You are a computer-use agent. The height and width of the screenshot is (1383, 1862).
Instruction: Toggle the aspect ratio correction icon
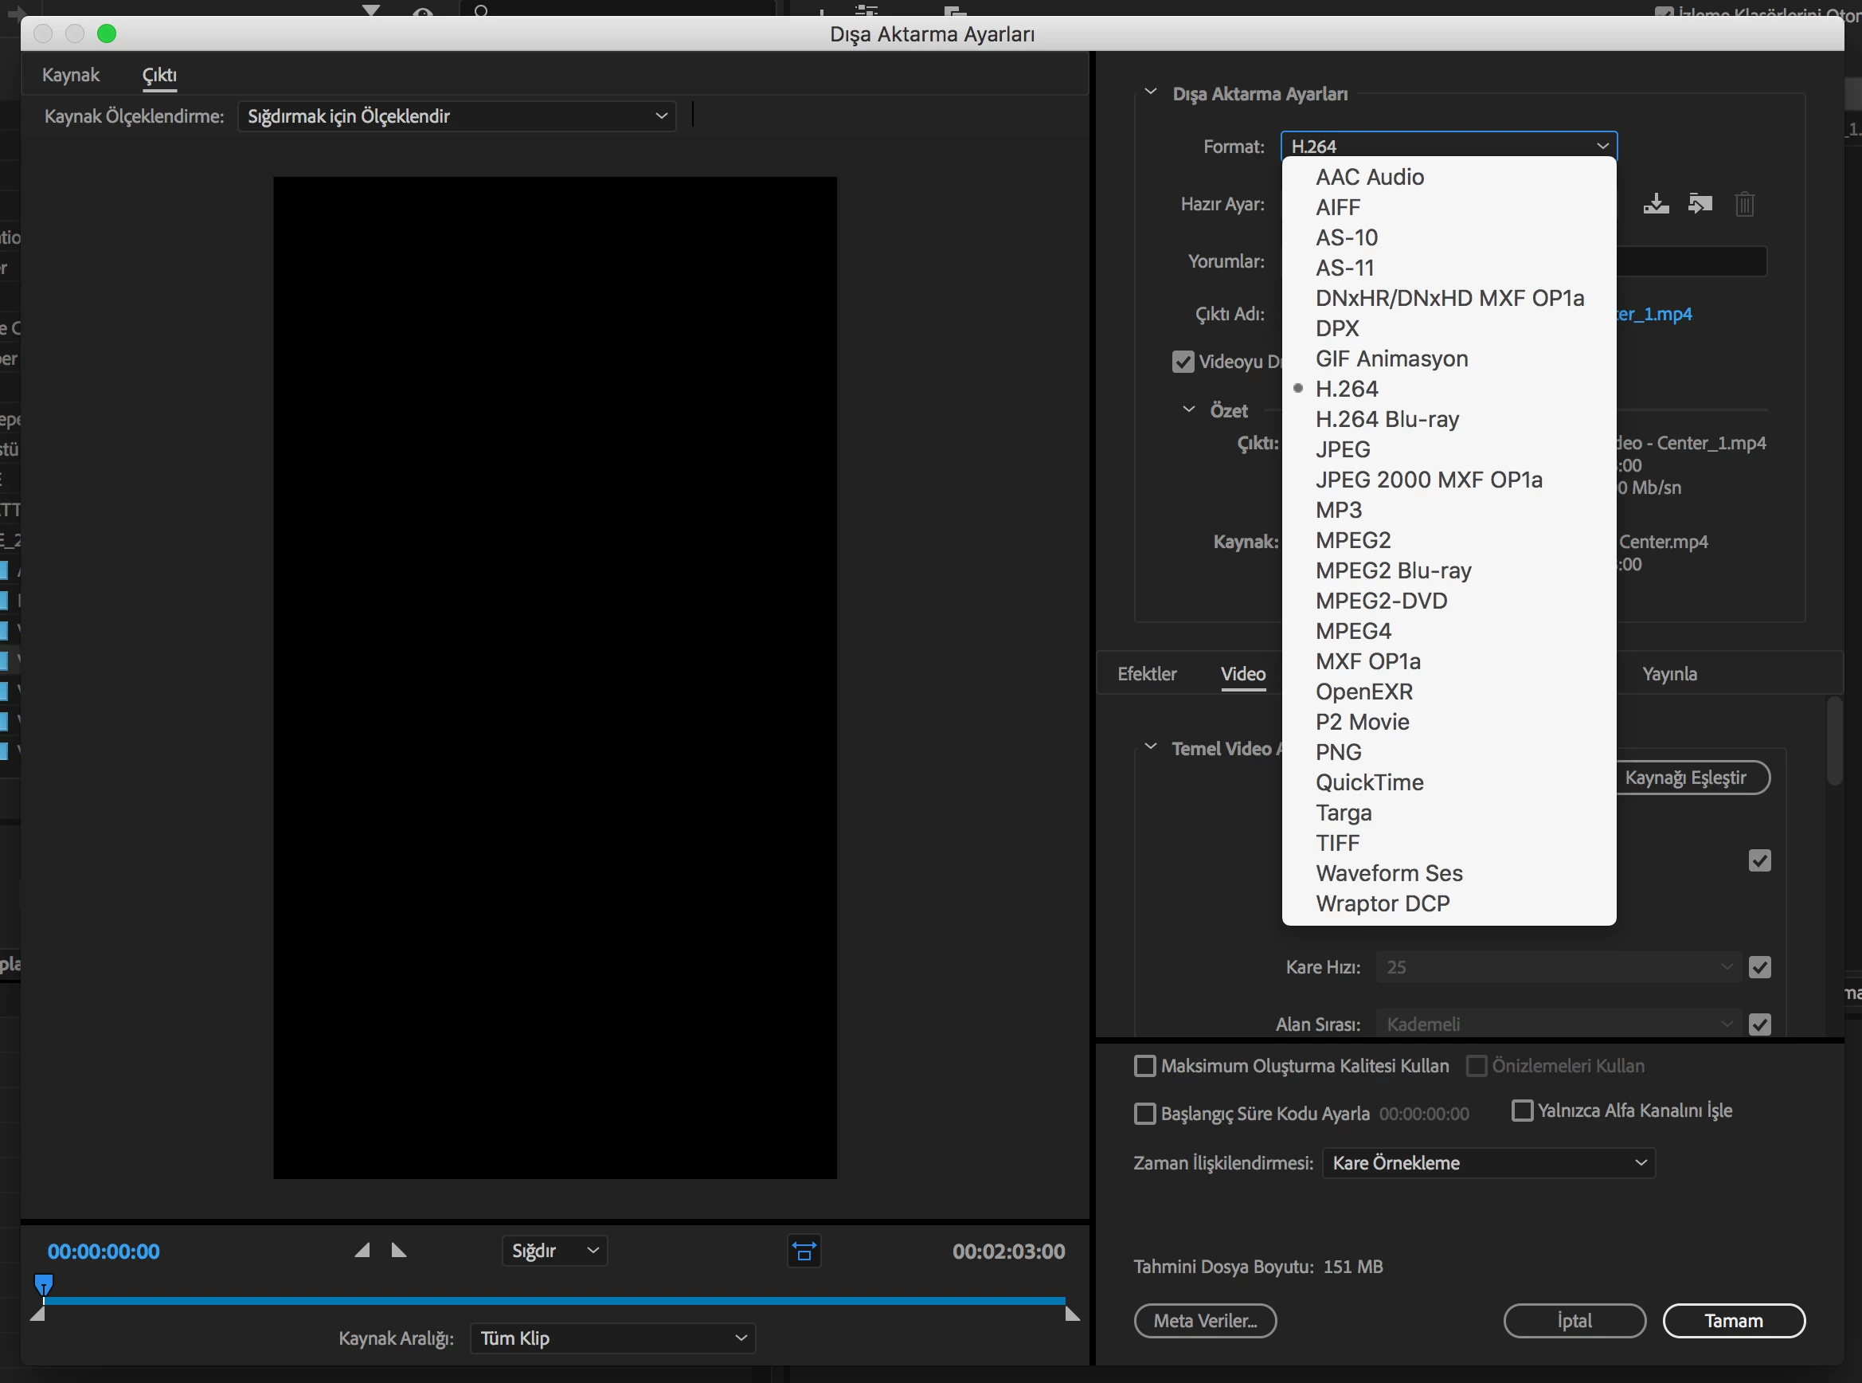click(804, 1251)
